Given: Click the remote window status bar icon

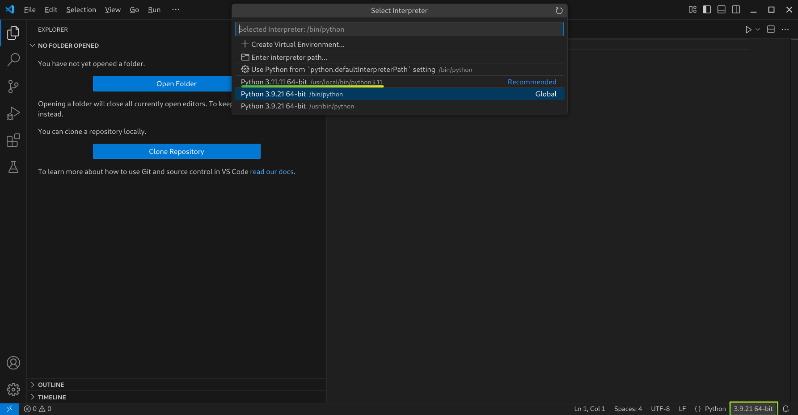Looking at the screenshot, I should [x=9, y=409].
